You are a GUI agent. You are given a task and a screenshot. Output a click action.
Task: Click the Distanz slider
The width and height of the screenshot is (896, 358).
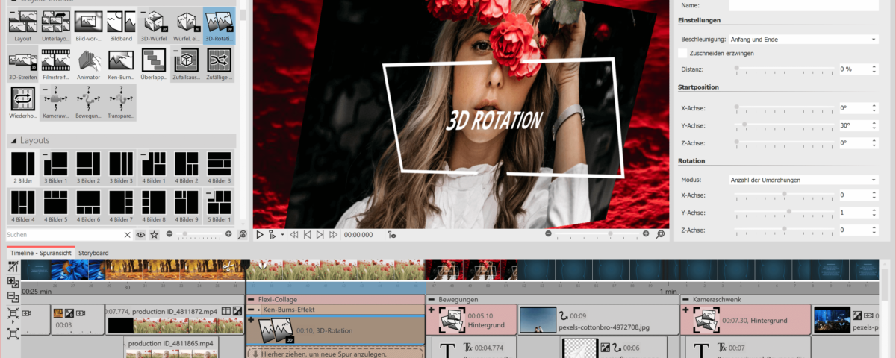(784, 69)
